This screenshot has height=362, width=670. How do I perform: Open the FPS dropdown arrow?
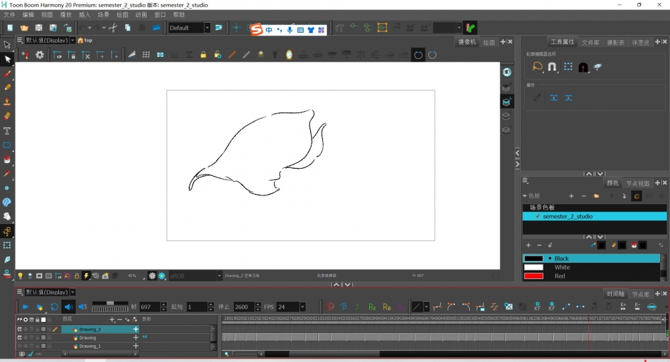[302, 307]
